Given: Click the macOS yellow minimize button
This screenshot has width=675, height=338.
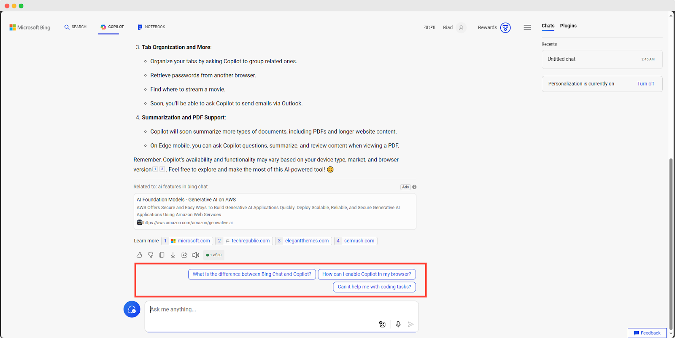Looking at the screenshot, I should tap(14, 6).
